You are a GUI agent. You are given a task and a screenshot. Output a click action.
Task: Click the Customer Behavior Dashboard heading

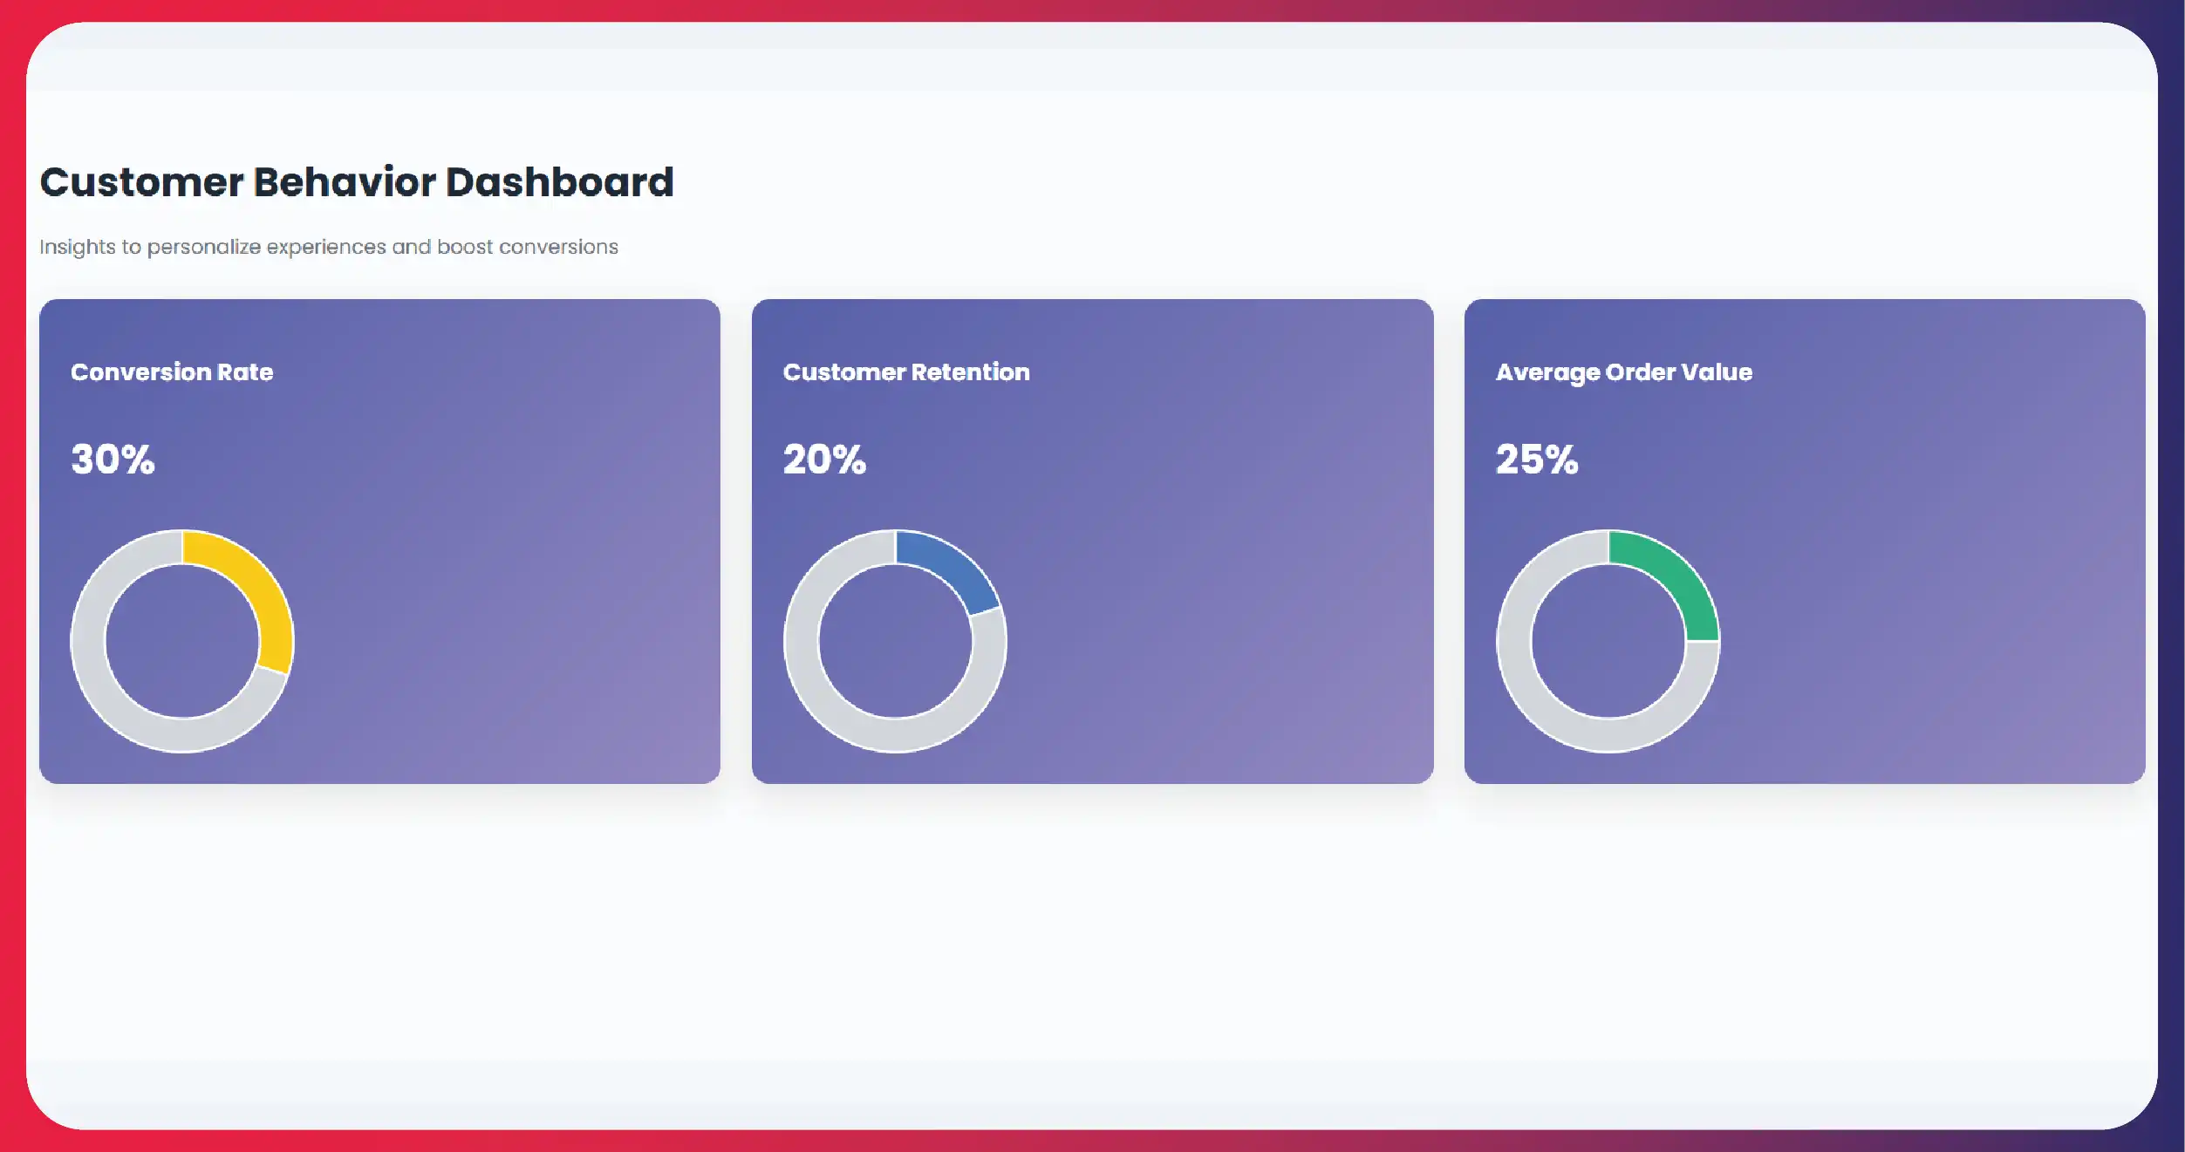pos(357,182)
